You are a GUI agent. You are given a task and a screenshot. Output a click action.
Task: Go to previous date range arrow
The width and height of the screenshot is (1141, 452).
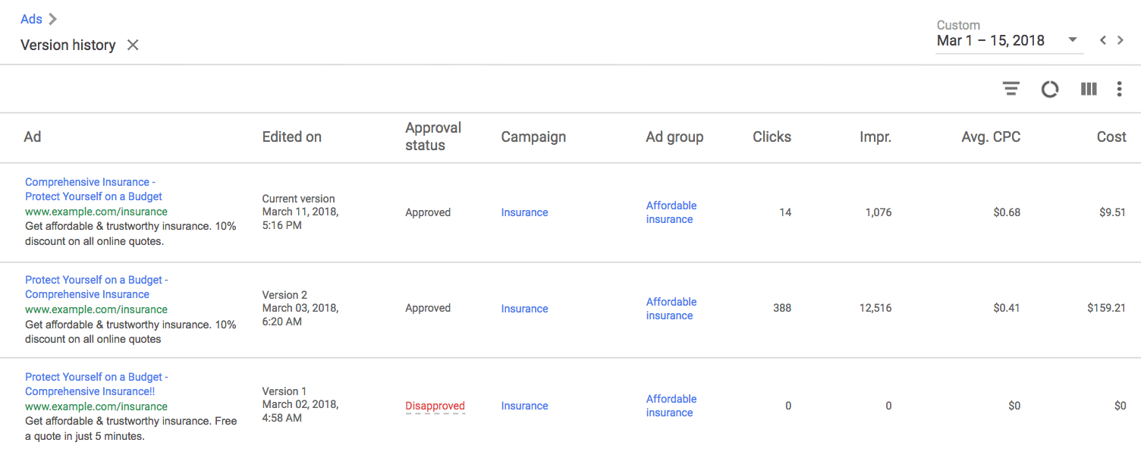pos(1103,40)
